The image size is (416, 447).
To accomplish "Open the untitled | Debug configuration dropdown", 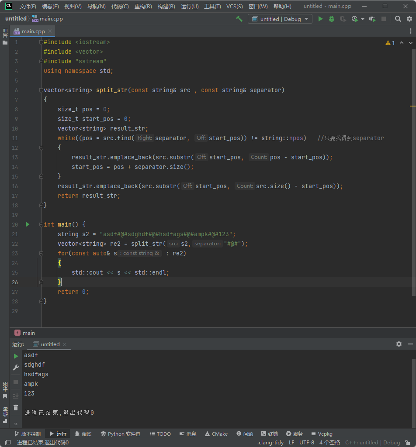I will click(x=280, y=19).
